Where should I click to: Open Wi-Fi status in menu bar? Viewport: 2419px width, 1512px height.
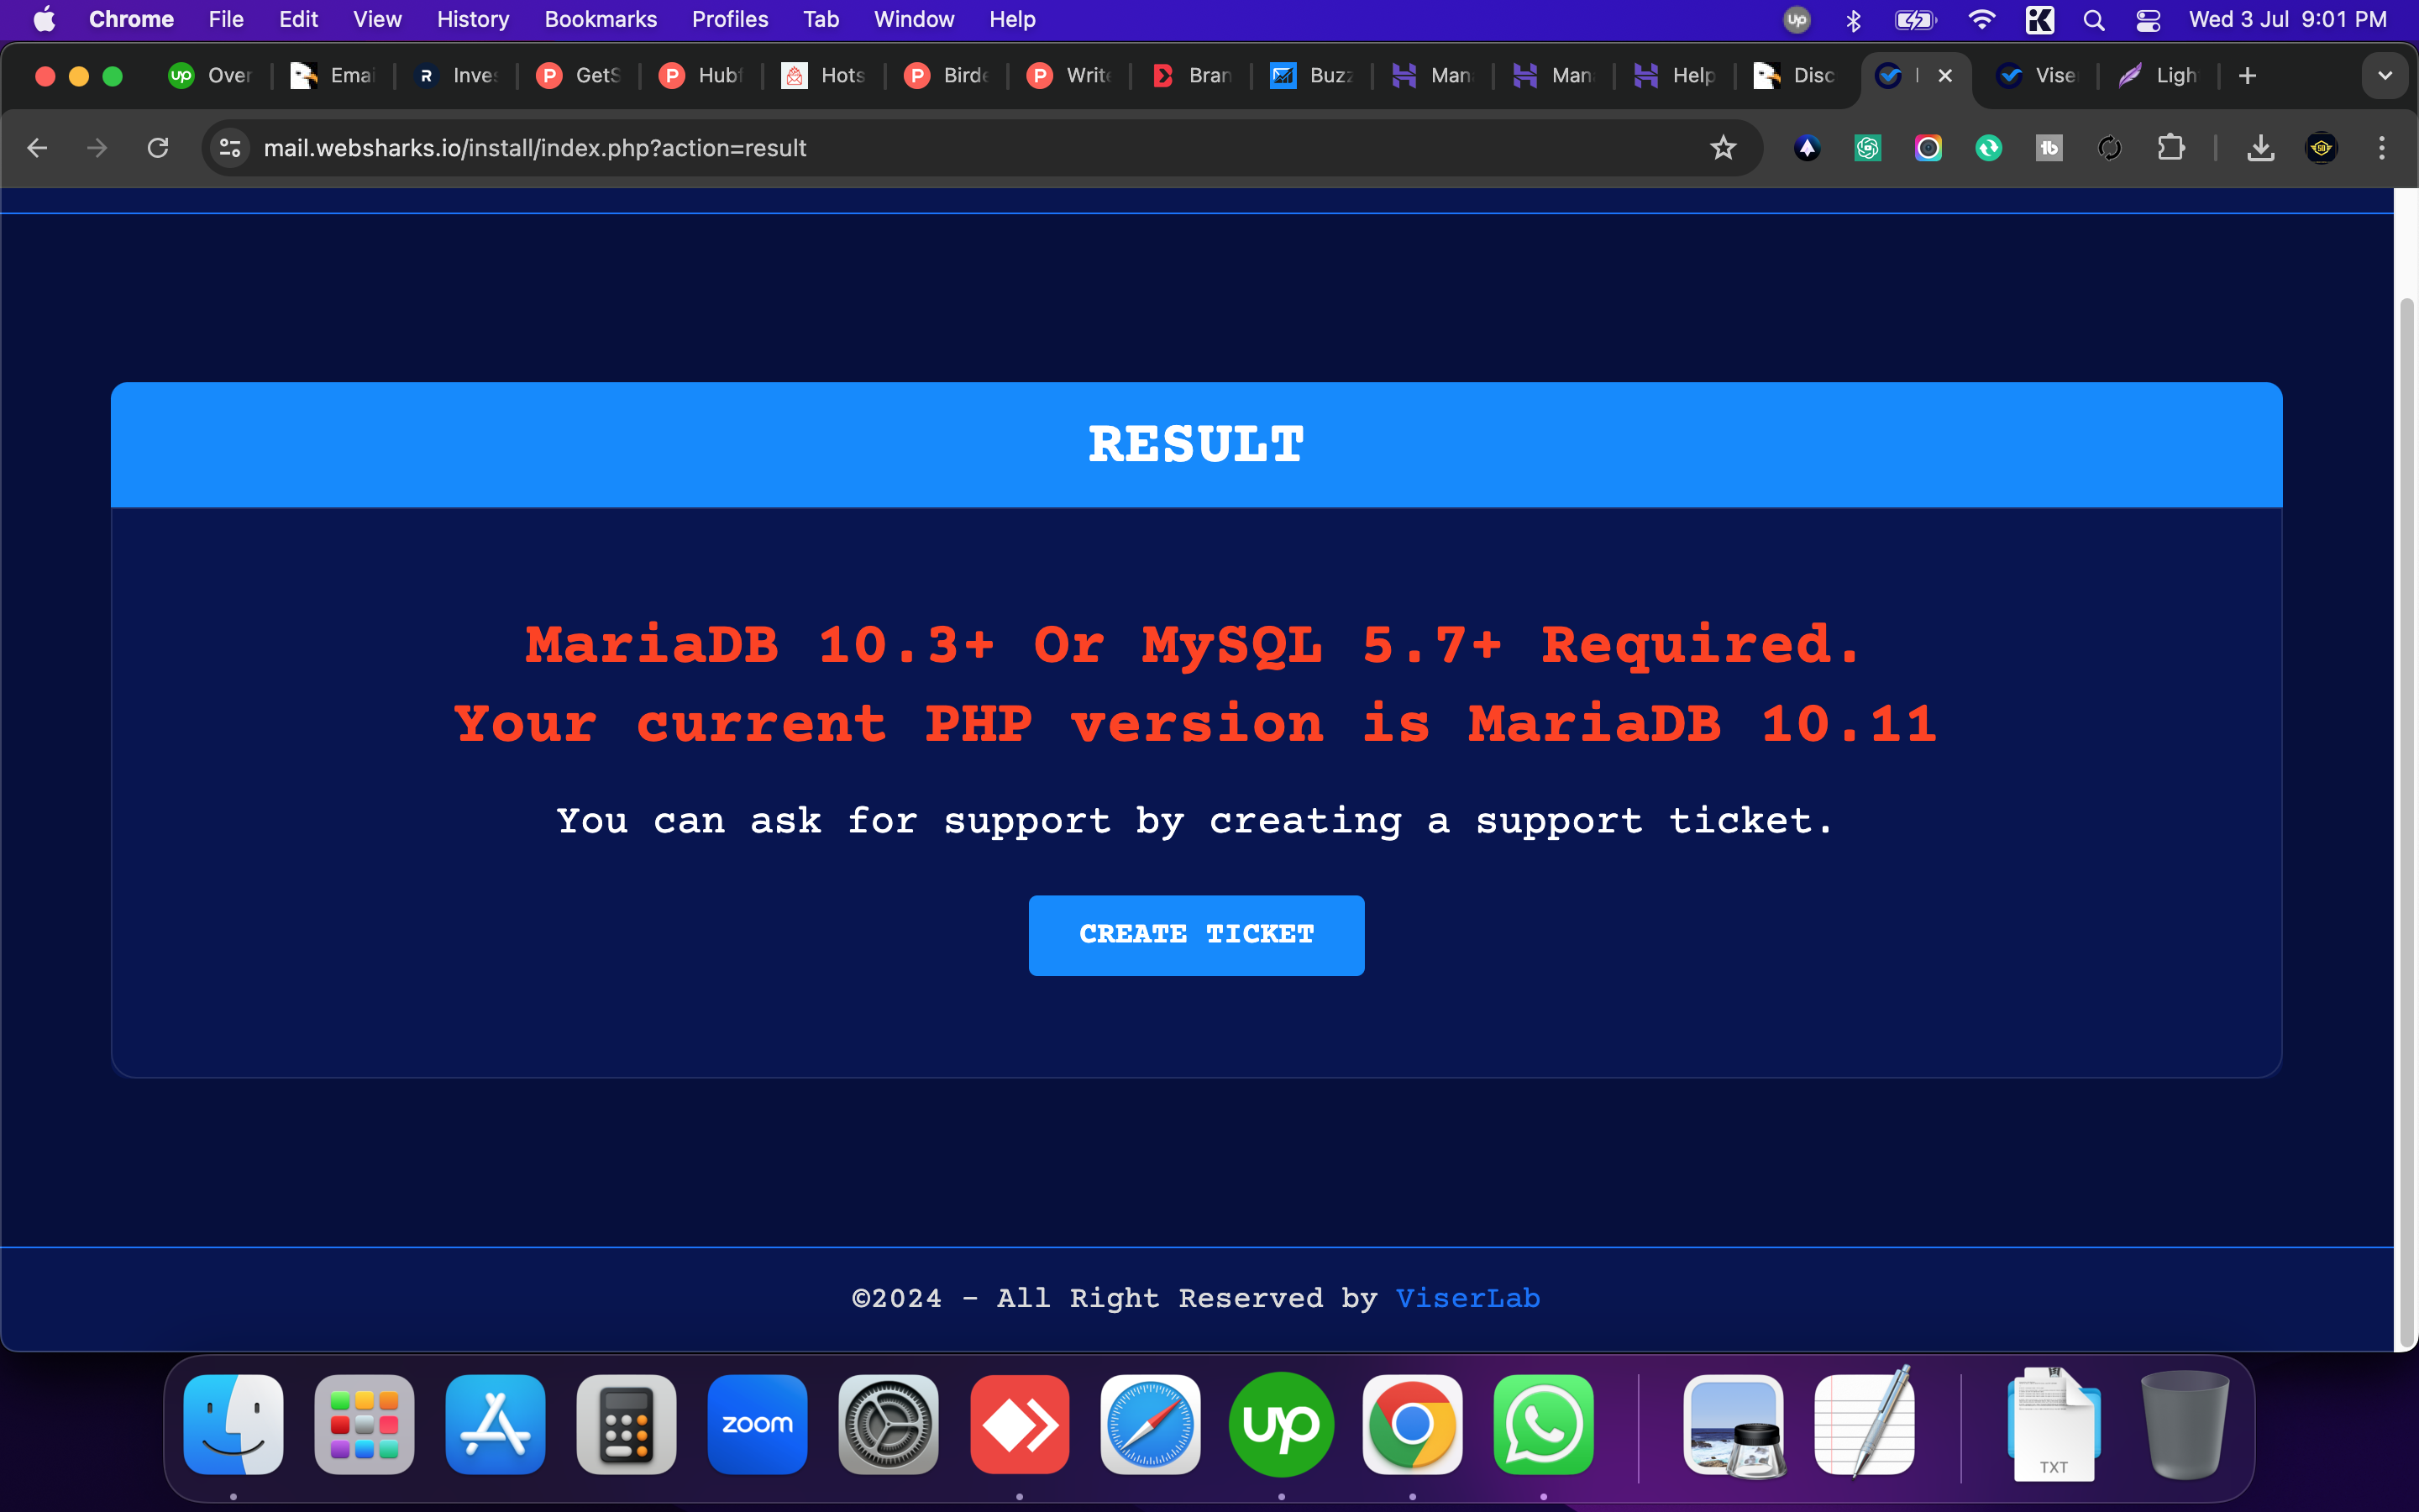[1981, 20]
